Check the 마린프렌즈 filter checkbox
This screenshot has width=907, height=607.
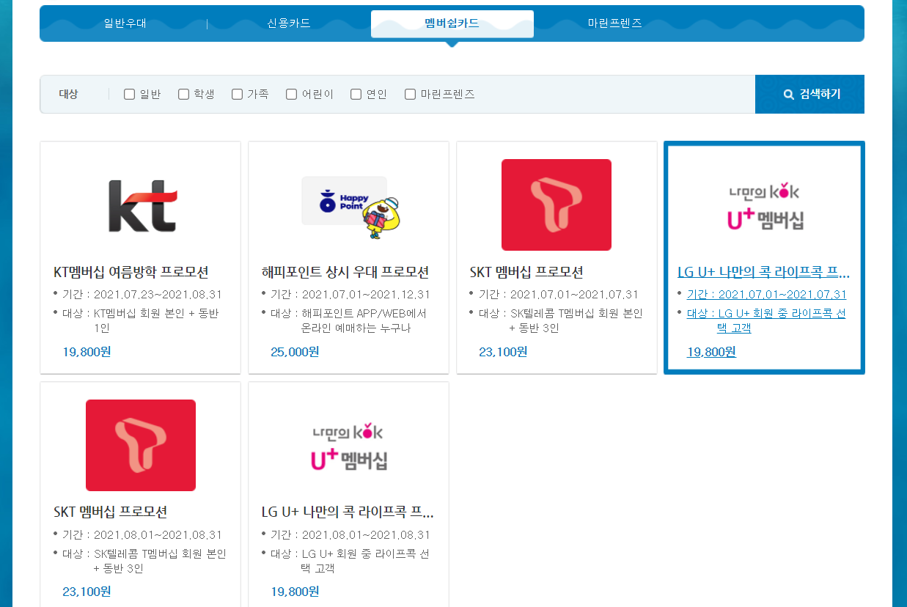pos(410,94)
